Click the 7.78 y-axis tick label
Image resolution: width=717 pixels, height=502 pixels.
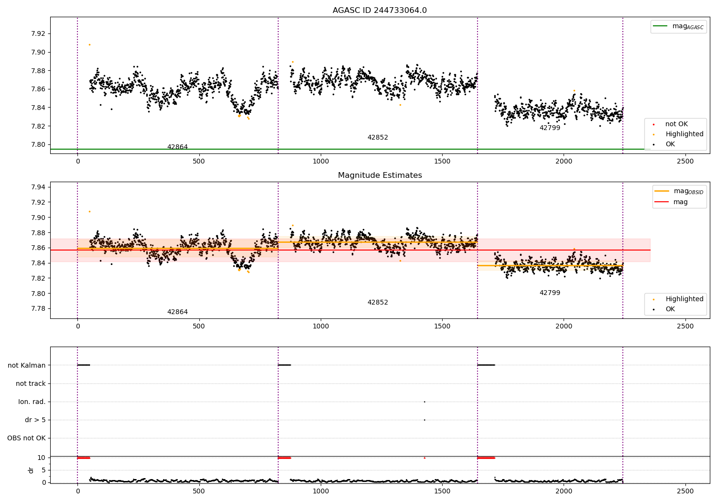[x=37, y=309]
